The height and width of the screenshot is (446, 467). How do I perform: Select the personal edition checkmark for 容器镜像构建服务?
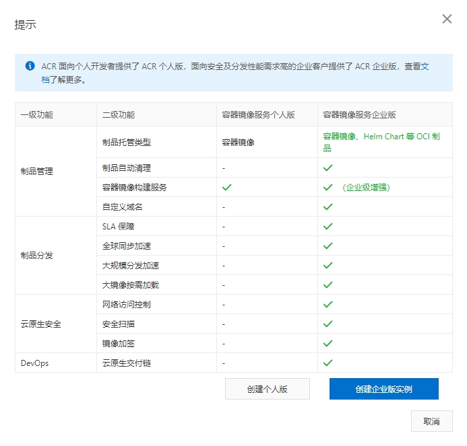pyautogui.click(x=226, y=187)
